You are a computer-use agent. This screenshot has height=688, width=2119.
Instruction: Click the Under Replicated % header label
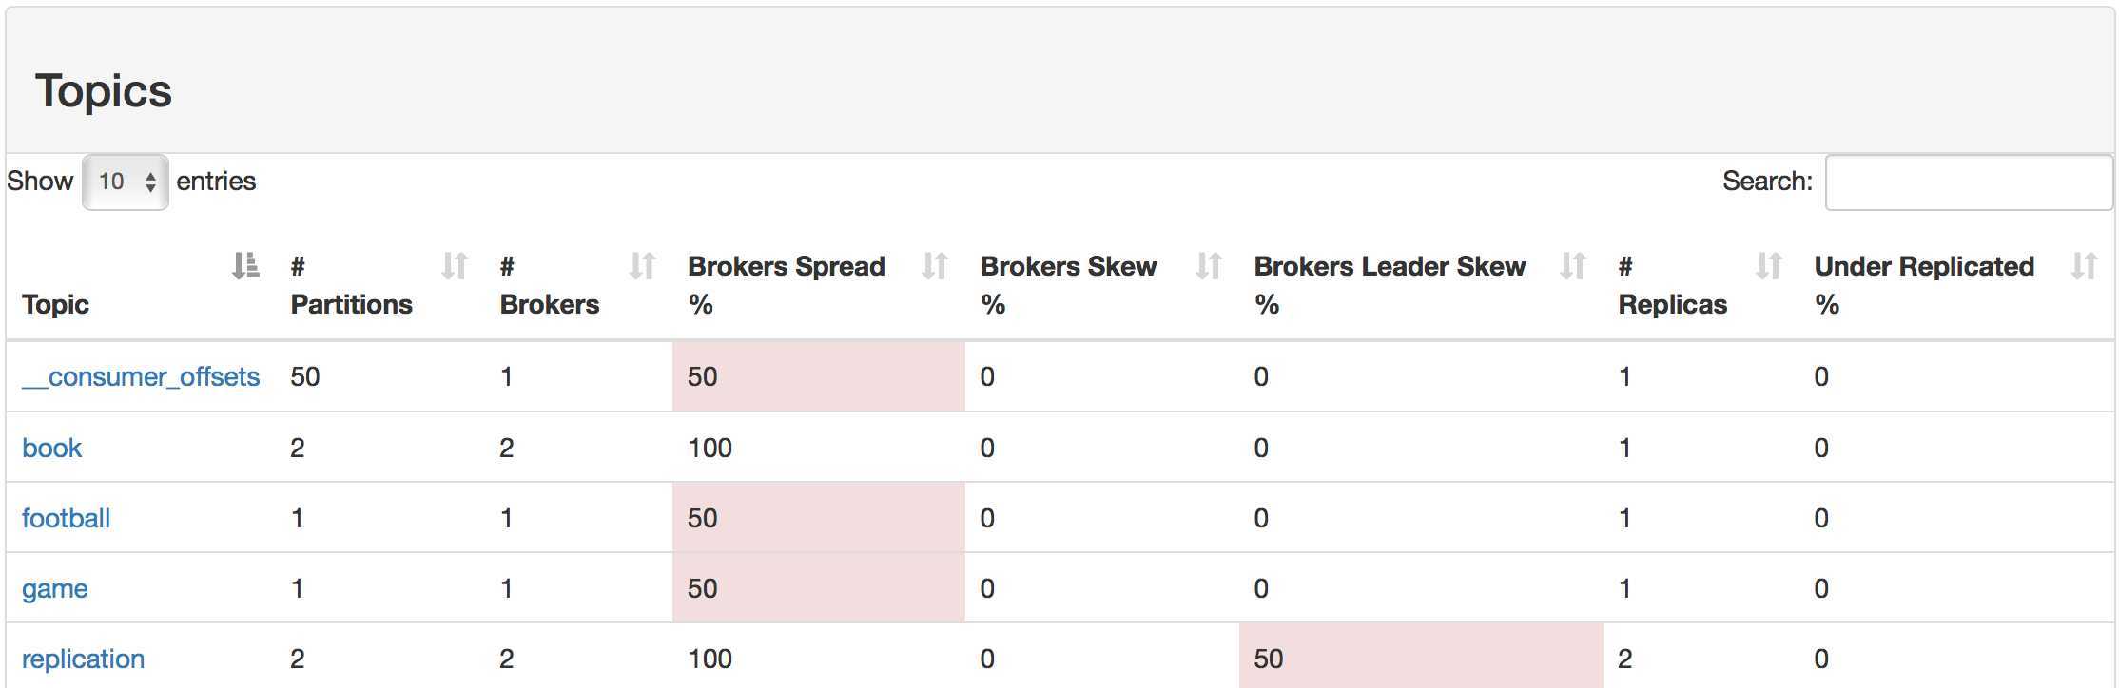click(x=1924, y=285)
